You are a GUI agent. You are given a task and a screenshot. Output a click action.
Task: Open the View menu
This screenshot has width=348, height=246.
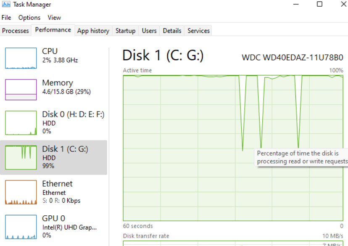click(x=54, y=18)
